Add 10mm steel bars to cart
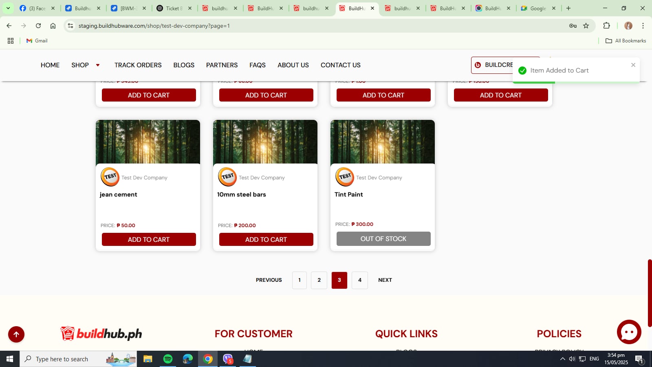The image size is (652, 367). pos(266,239)
